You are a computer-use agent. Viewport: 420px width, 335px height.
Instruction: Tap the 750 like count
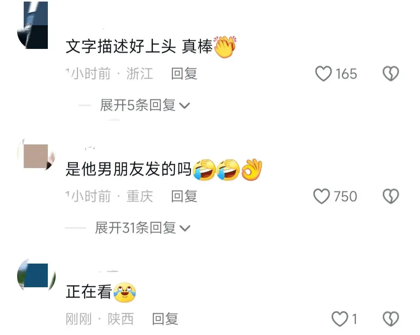pos(346,197)
